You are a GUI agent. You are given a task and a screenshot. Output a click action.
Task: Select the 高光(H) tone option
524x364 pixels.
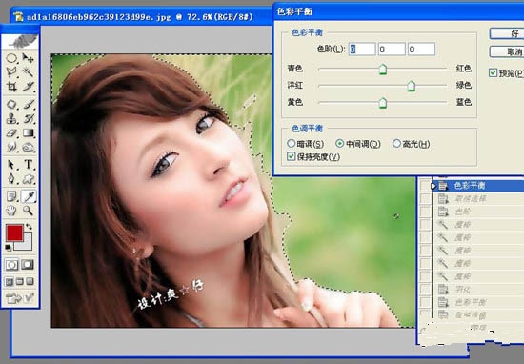pos(412,144)
